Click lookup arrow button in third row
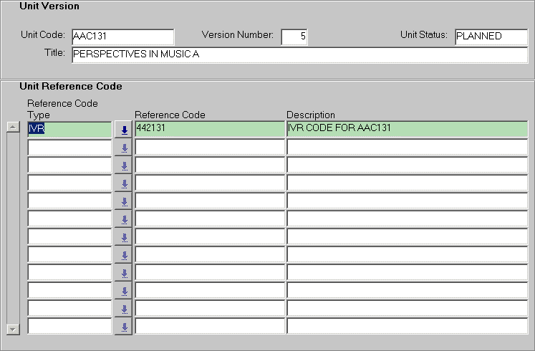535x351 pixels. click(124, 165)
